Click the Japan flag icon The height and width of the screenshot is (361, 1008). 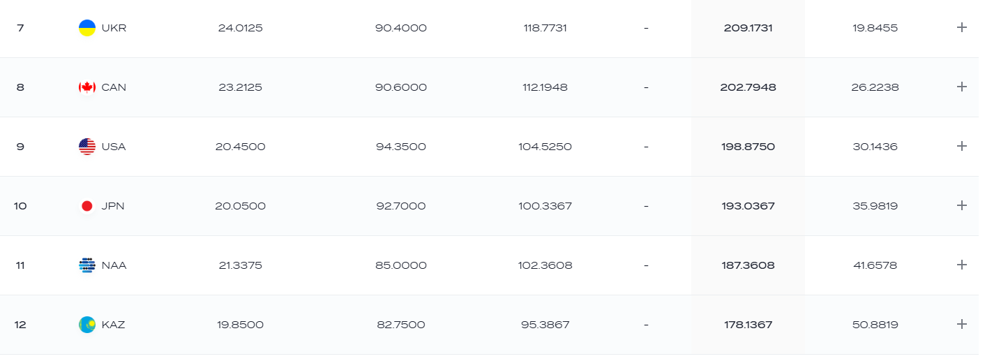pyautogui.click(x=87, y=206)
